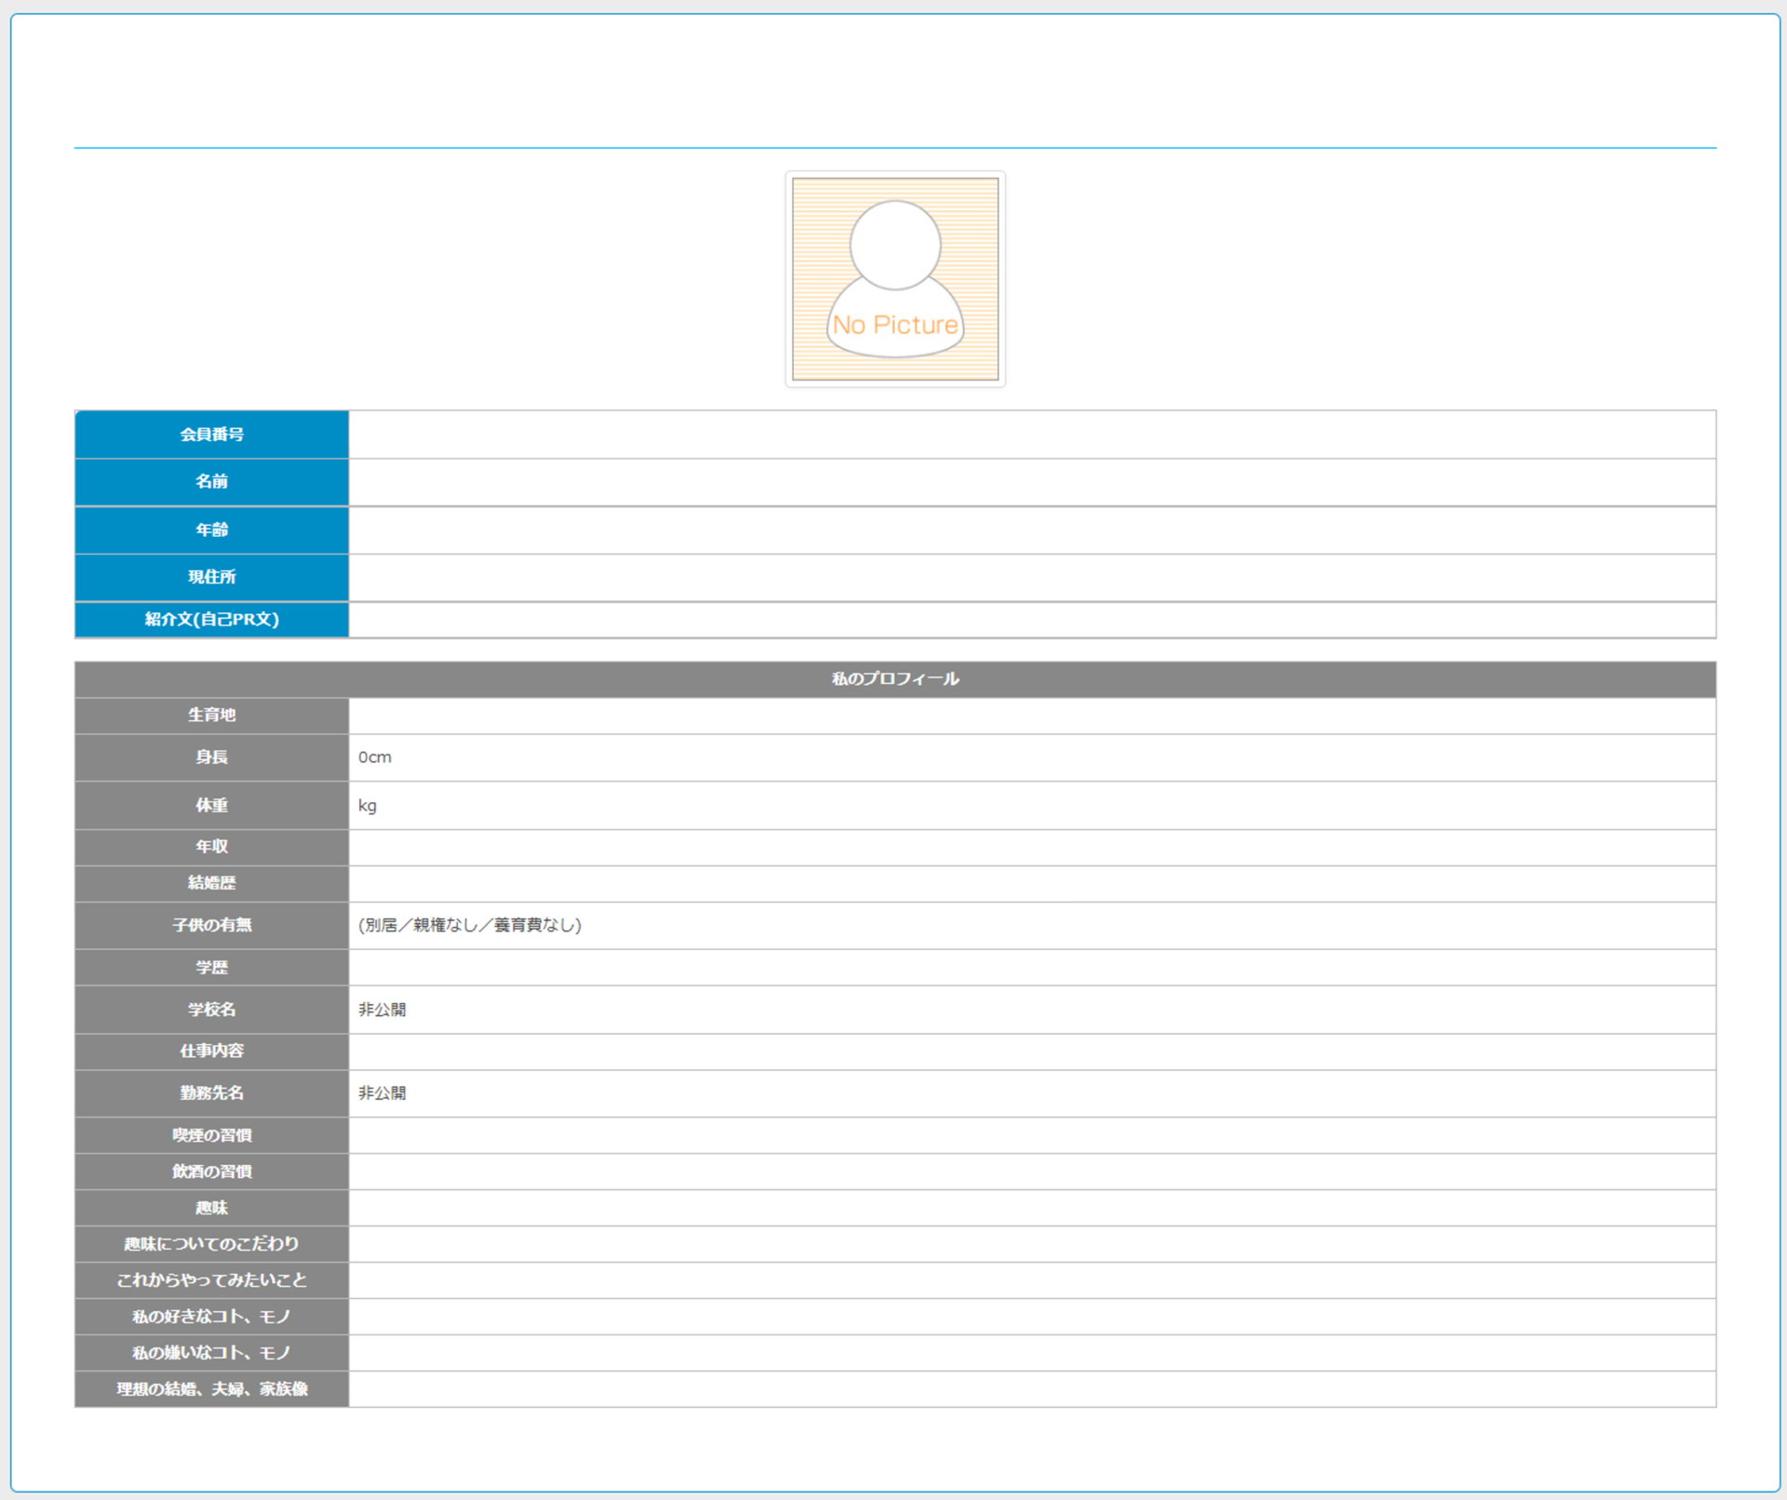Click the 別居／親権なし／養育費なし text
Viewport: 1787px width, 1500px height.
(470, 925)
